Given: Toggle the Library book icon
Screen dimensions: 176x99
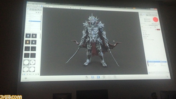Looking at the screenshot, I should (92, 77).
